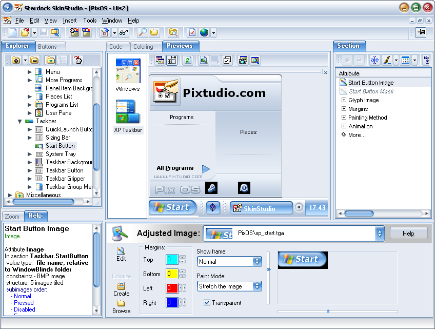Select the Start Button tree item

tap(60, 146)
